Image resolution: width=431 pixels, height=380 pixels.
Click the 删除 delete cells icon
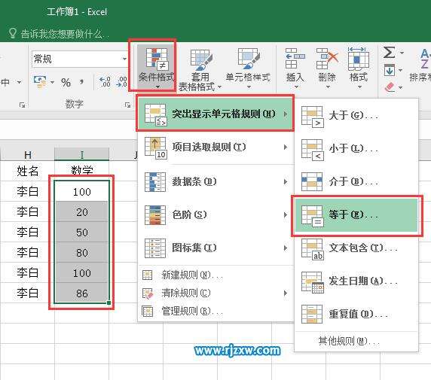tap(327, 68)
